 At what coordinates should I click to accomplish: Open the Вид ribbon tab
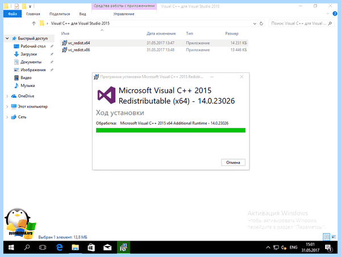(82, 14)
